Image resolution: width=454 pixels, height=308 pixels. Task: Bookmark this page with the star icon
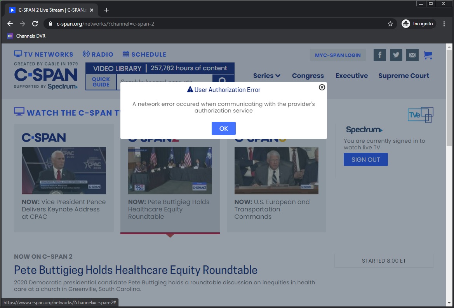(390, 24)
